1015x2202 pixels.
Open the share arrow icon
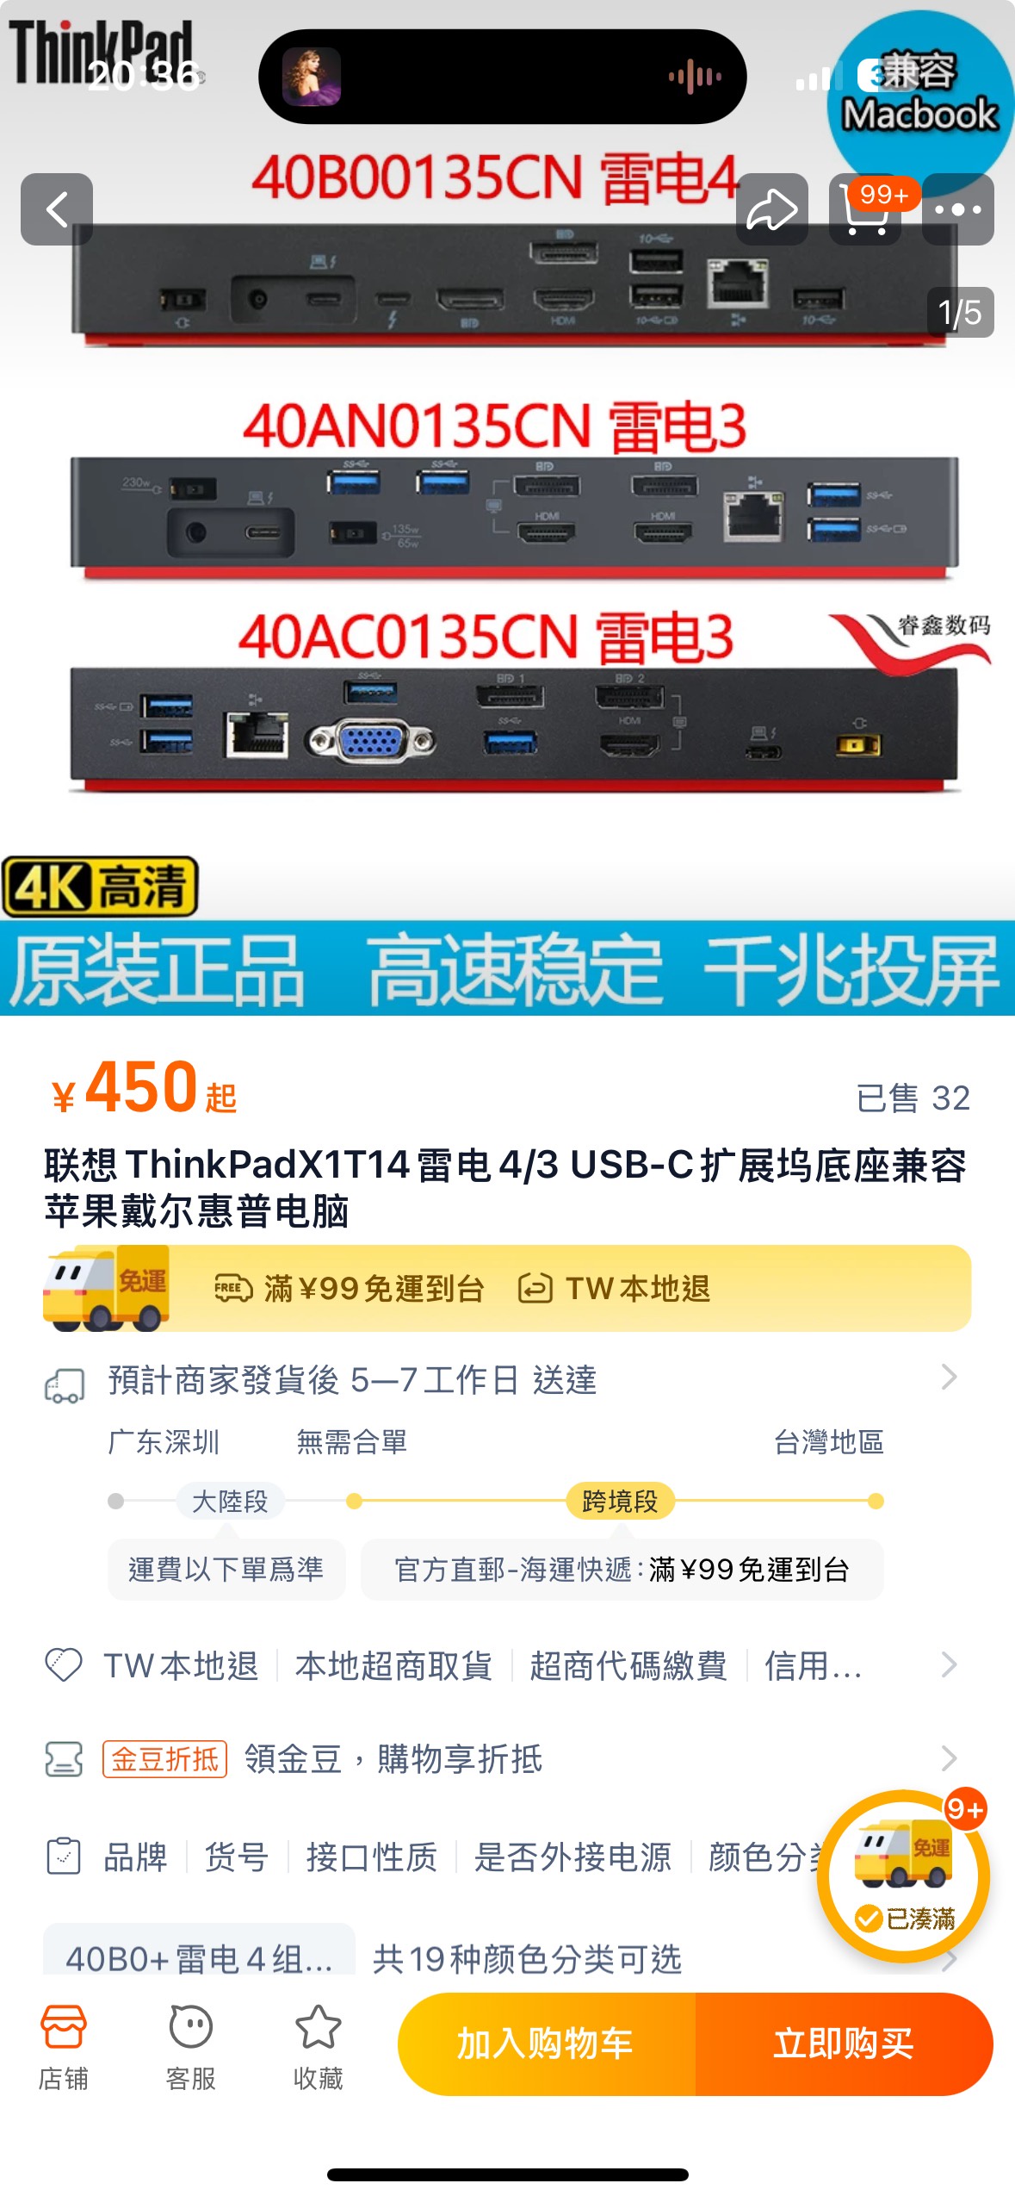coord(772,209)
